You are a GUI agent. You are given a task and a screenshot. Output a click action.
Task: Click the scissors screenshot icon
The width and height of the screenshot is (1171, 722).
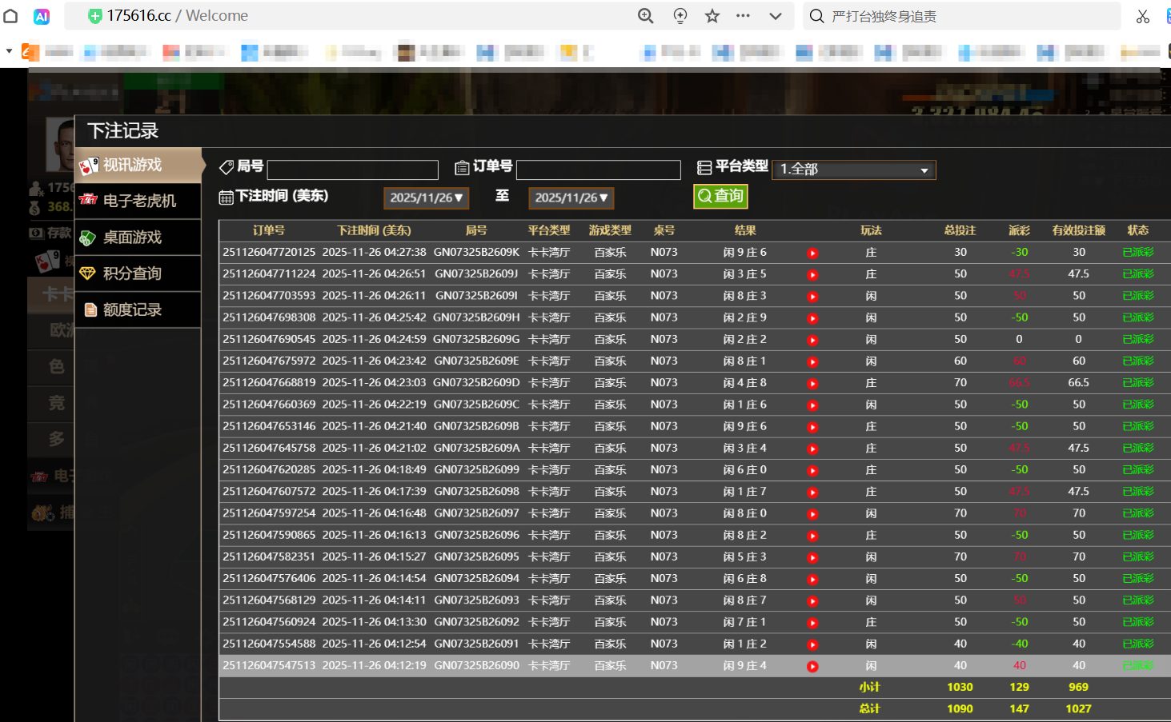pyautogui.click(x=1142, y=16)
